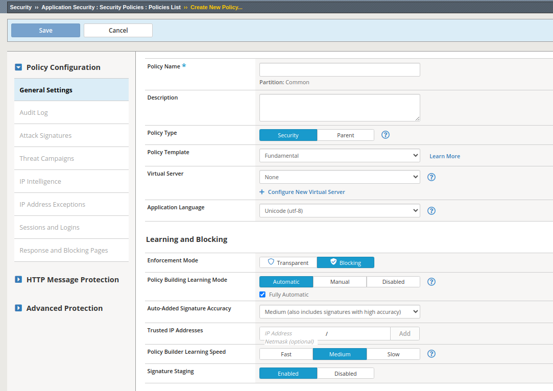Click help icon for Policy Building Learning Mode

[431, 282]
